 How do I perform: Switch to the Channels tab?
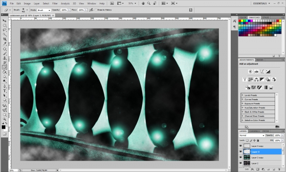click(x=254, y=131)
